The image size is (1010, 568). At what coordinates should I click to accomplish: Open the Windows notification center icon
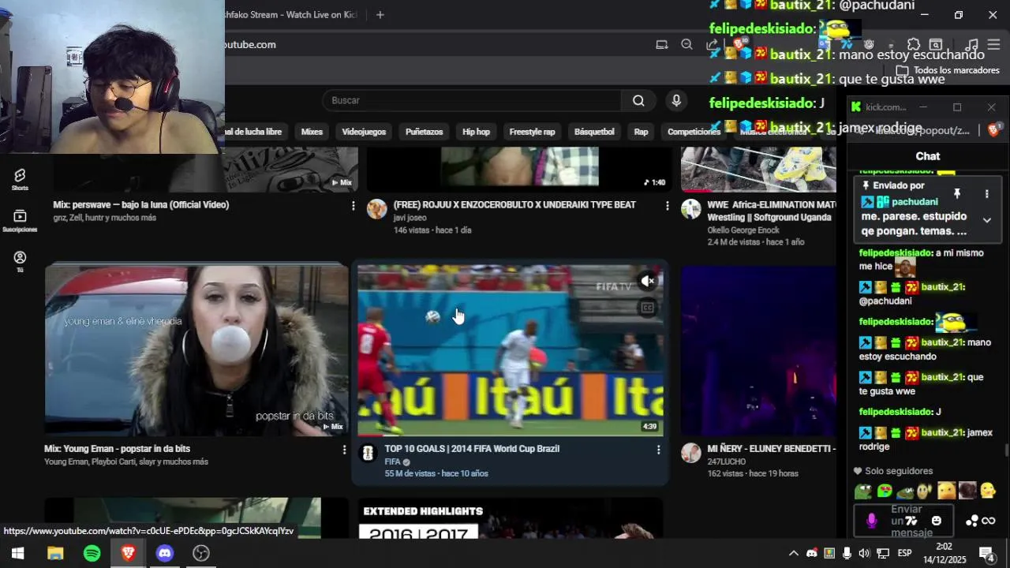pos(986,553)
